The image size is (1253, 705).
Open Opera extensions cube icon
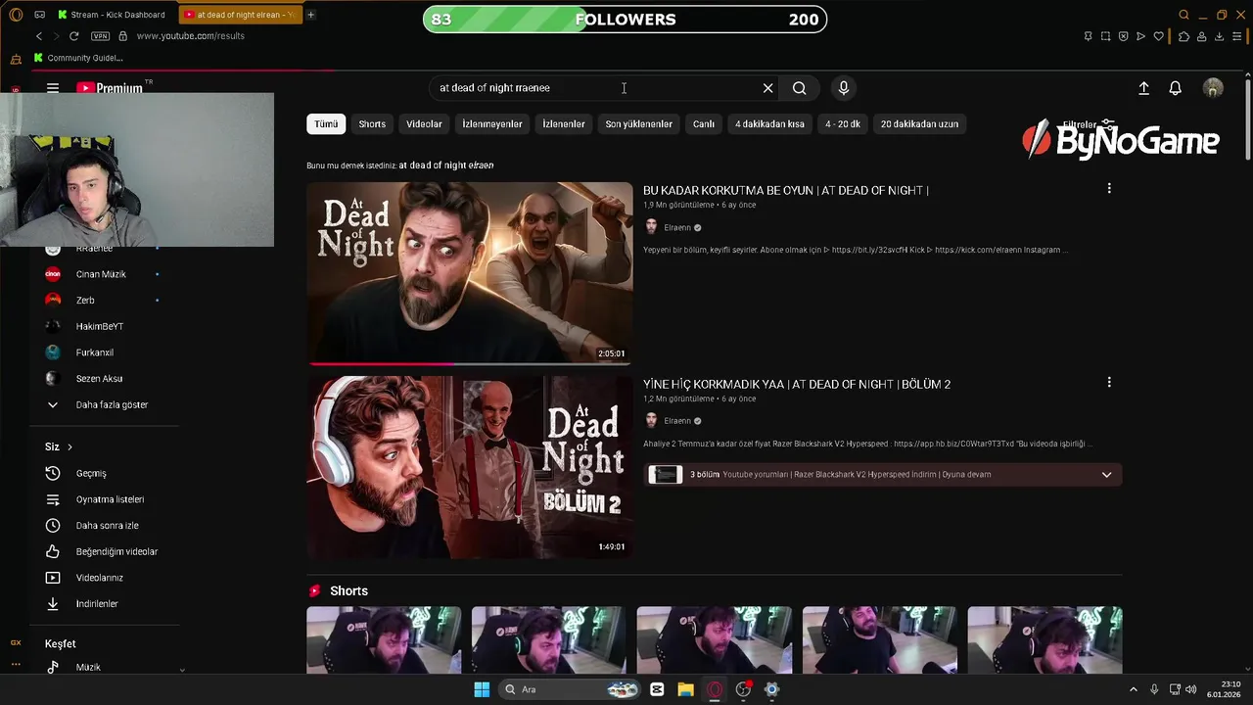click(1183, 36)
